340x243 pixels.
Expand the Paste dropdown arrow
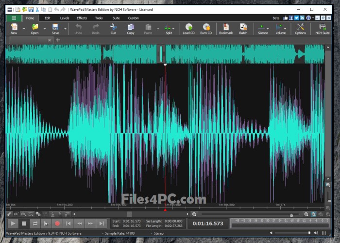point(158,29)
